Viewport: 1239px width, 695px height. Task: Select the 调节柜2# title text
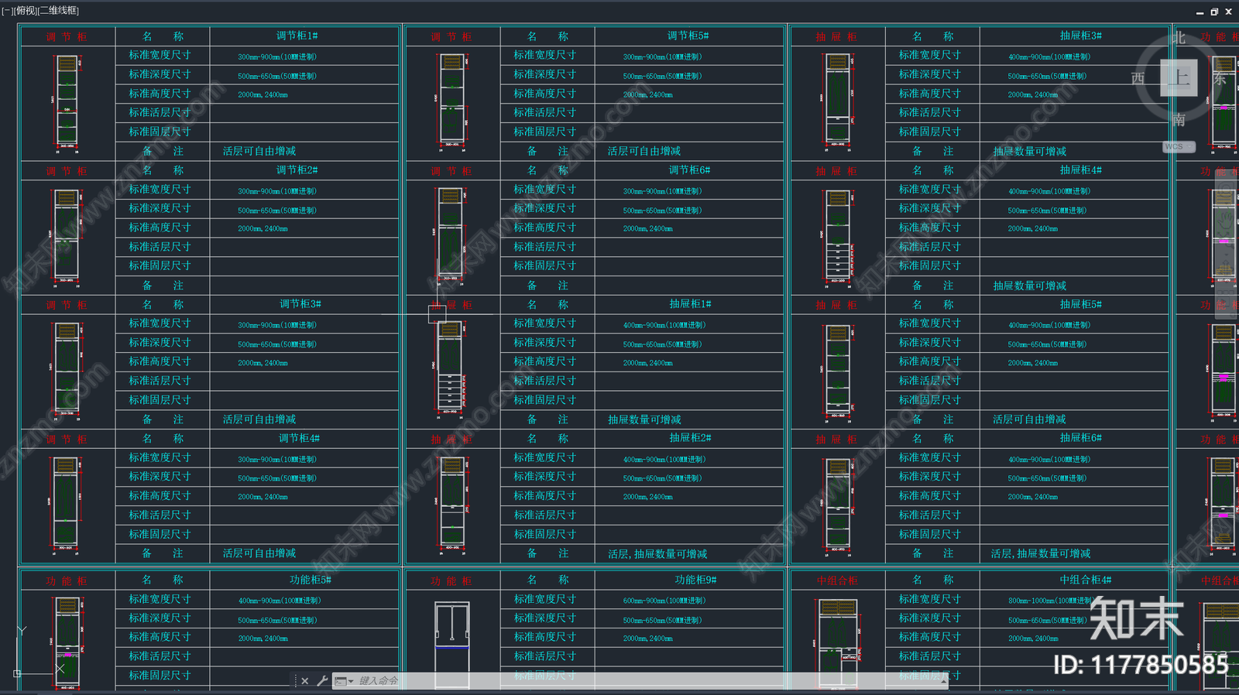point(297,169)
